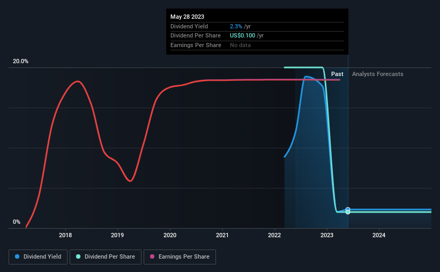The height and width of the screenshot is (272, 440).
Task: Click the 2018 x-axis year label
Action: coord(65,235)
